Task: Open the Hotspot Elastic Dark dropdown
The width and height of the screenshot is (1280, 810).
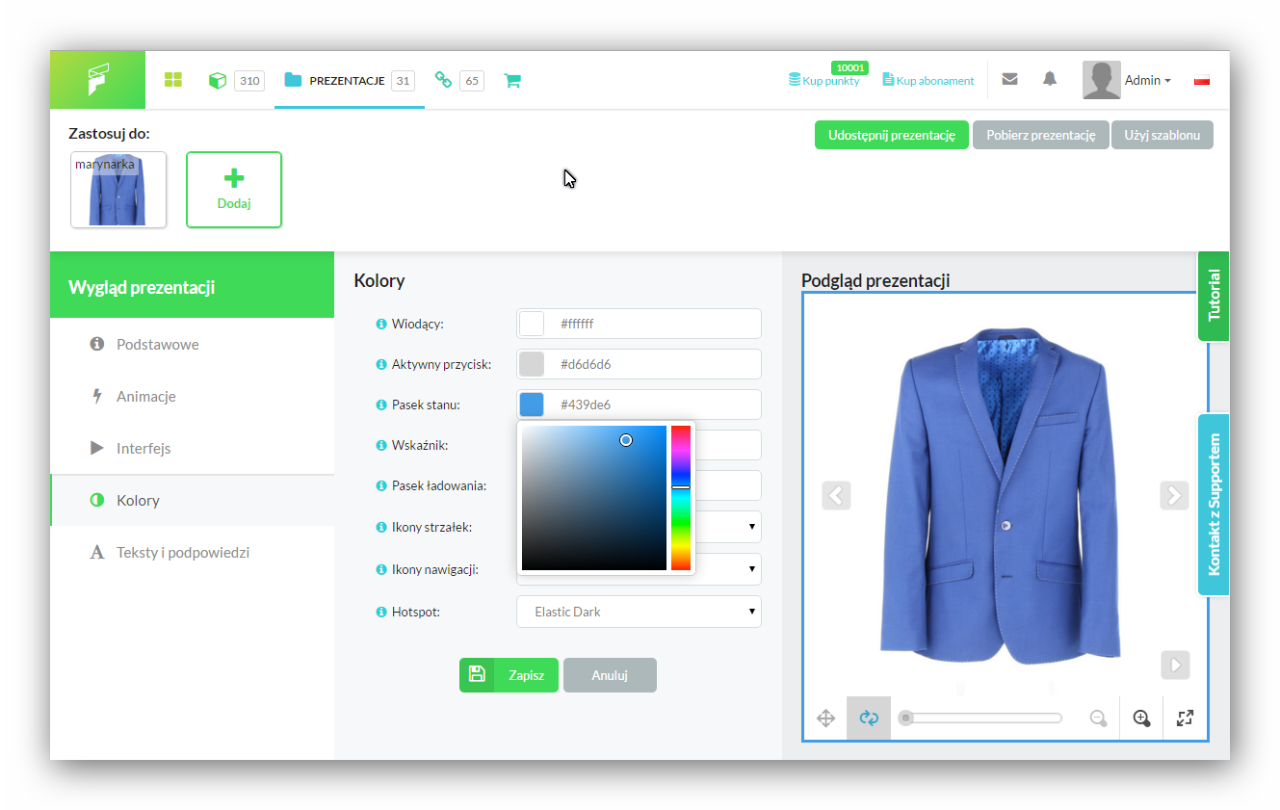Action: click(x=639, y=612)
